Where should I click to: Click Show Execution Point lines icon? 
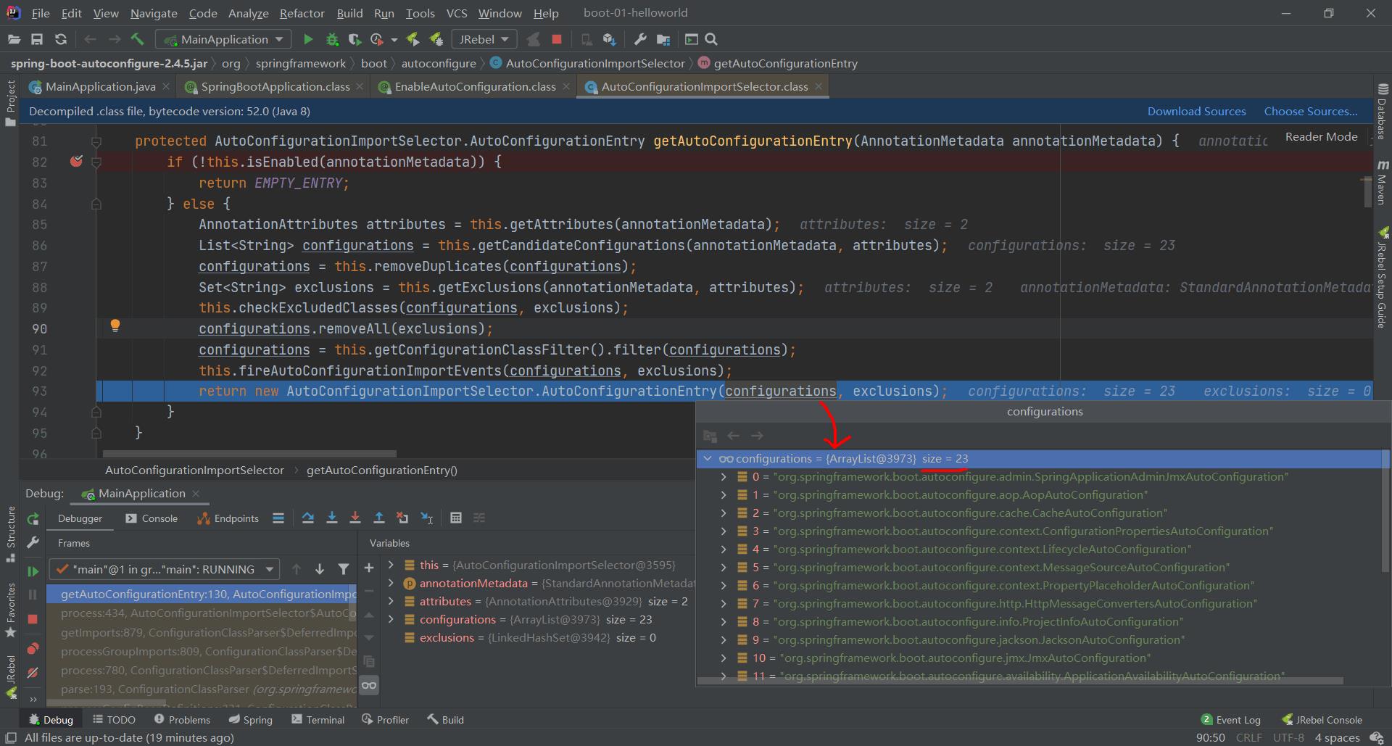pos(278,518)
